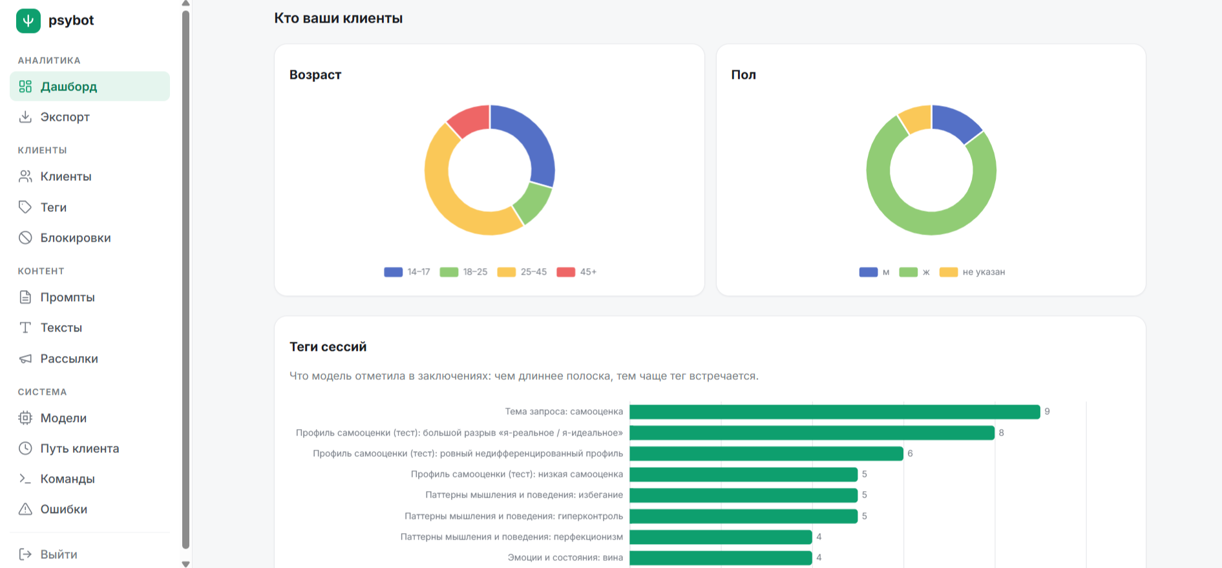The image size is (1222, 568).
Task: Click the Теги сессий heading
Action: (328, 347)
